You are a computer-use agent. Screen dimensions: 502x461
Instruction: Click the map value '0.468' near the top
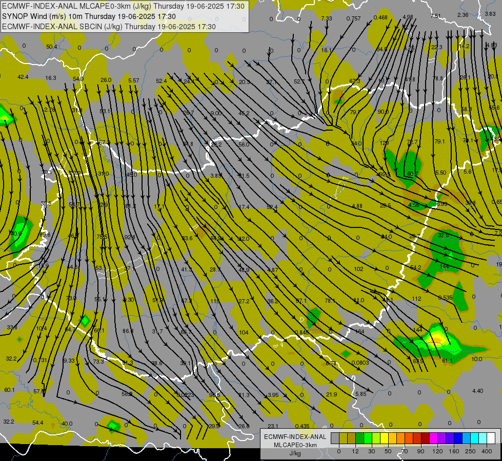[x=380, y=17]
